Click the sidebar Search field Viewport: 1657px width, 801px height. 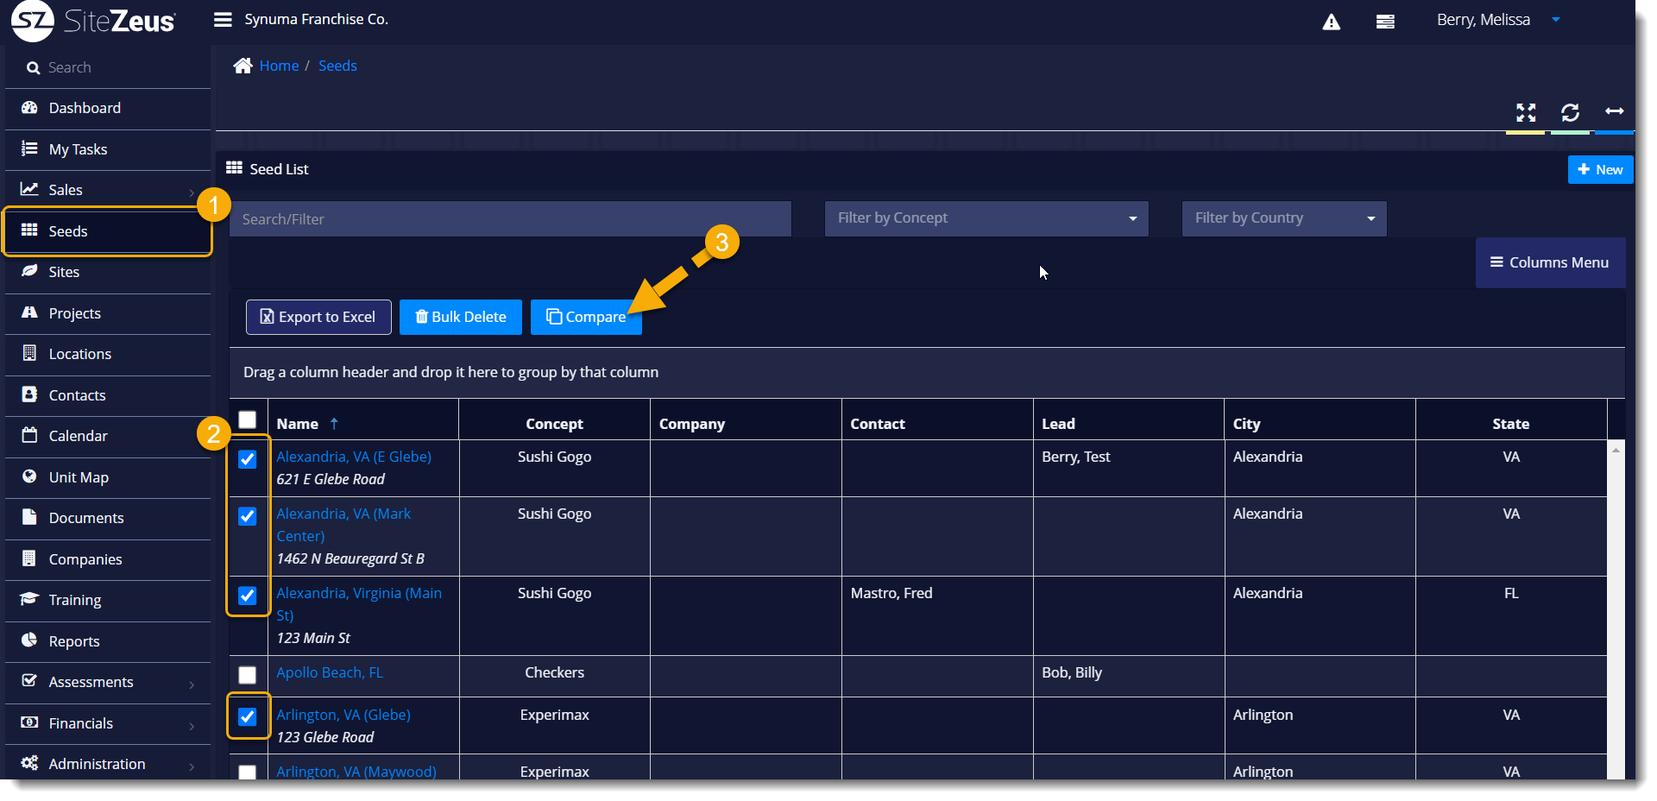point(108,67)
